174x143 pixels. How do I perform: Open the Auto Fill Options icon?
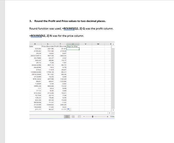point(69,110)
